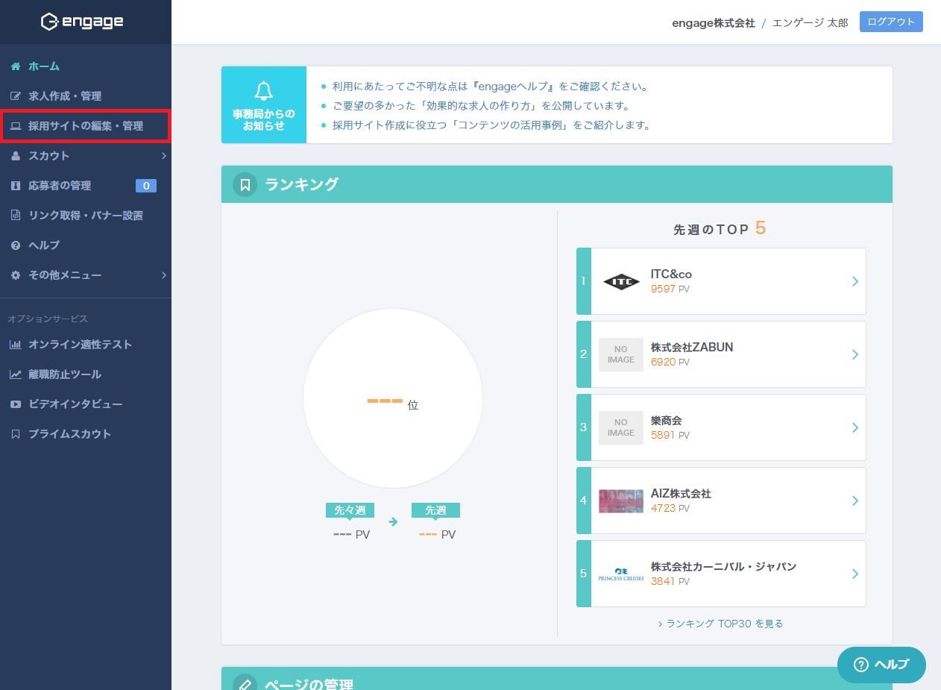Click the bookmark icon in ランキング header
Viewport: 941px width, 690px height.
coord(245,184)
